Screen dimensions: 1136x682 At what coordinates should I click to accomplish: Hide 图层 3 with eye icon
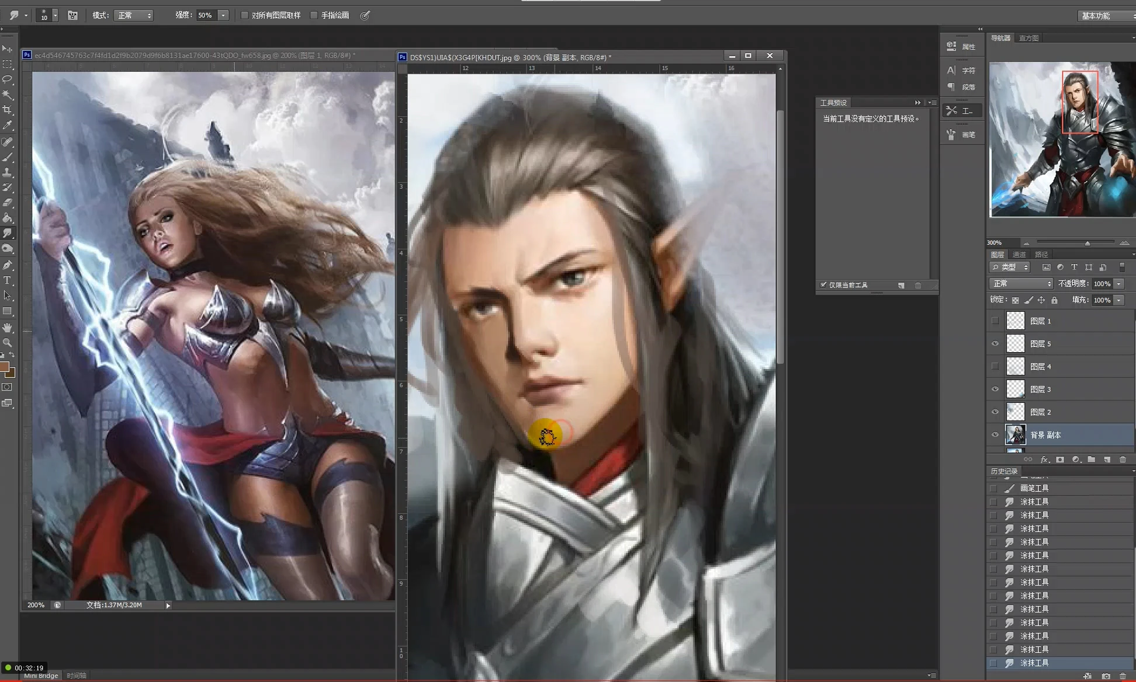995,389
